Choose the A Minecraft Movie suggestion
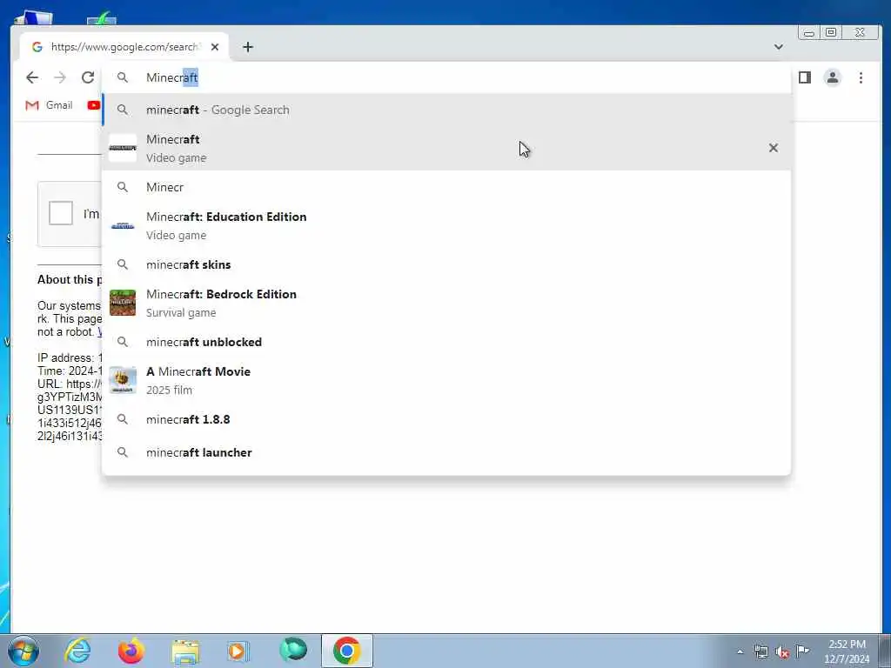 (446, 380)
